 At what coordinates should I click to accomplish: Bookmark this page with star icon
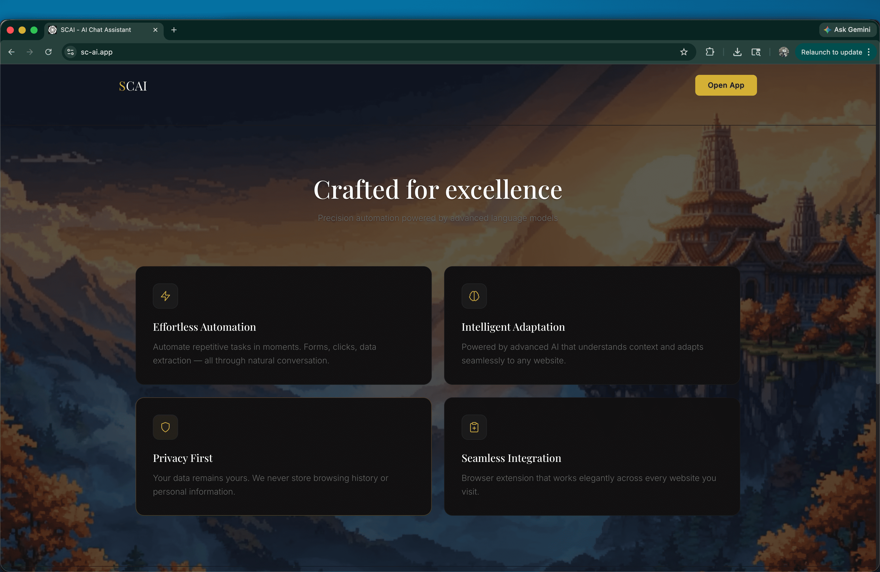(684, 52)
